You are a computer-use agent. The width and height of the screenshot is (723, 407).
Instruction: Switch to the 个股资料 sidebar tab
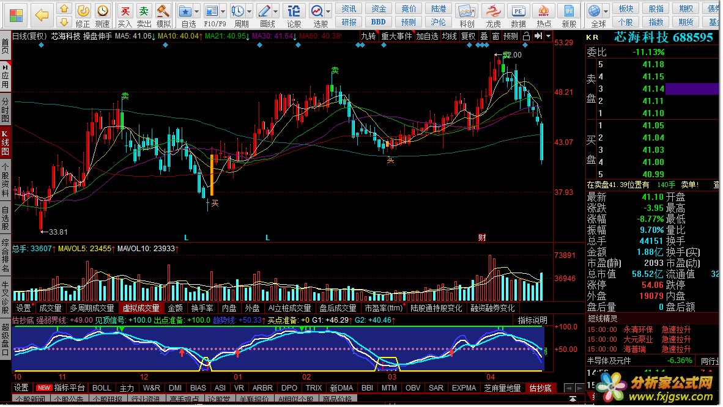(5, 180)
